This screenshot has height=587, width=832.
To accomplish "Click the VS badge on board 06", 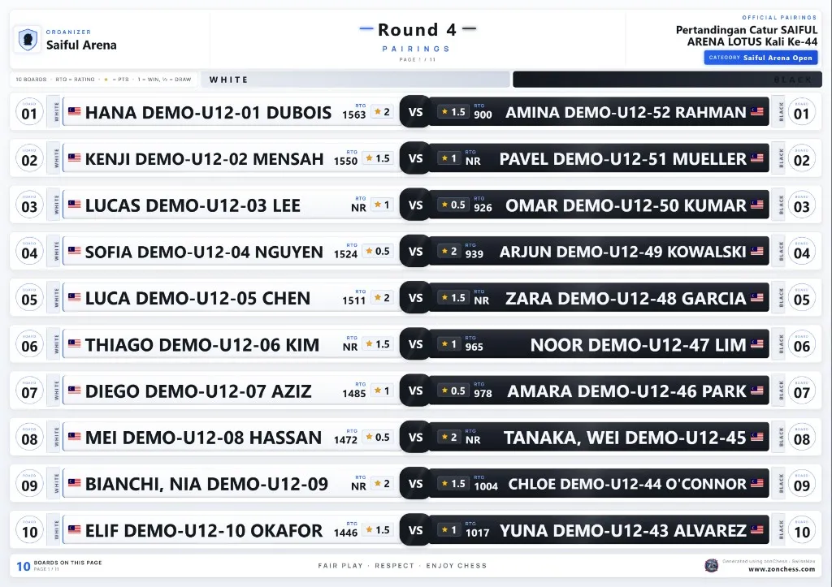I will [415, 345].
